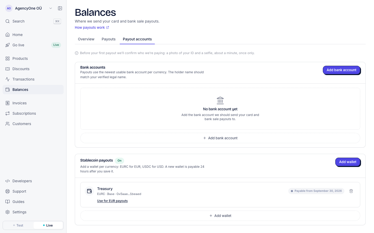Click the purple Add wallet button
The width and height of the screenshot is (374, 233).
[348, 162]
